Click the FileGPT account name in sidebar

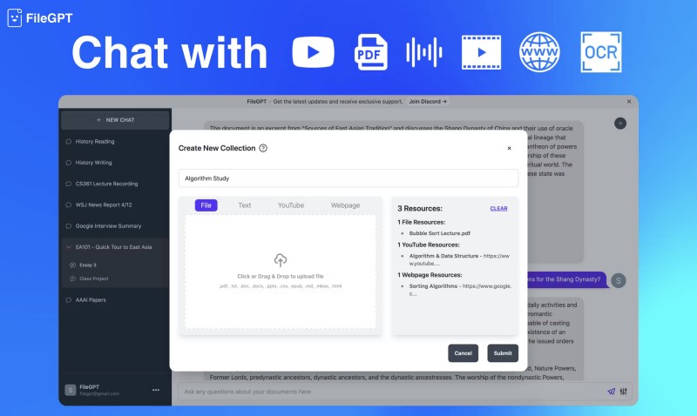click(90, 386)
